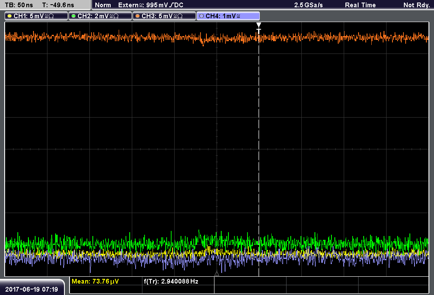Image resolution: width=434 pixels, height=295 pixels.
Task: Click the TB: 50 ns timebase readout
Action: 19,5
